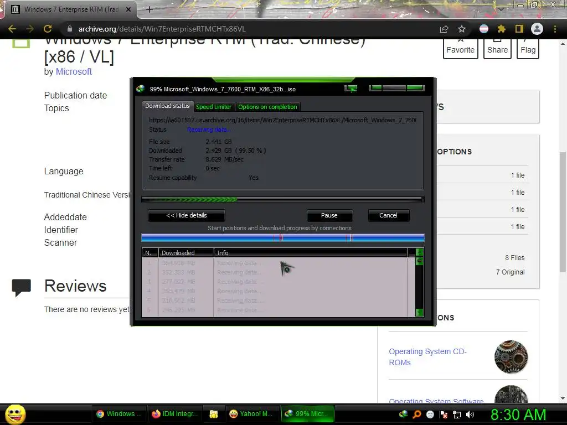The image size is (567, 425).
Task: Click the 99% Micr... taskbar button
Action: [307, 414]
